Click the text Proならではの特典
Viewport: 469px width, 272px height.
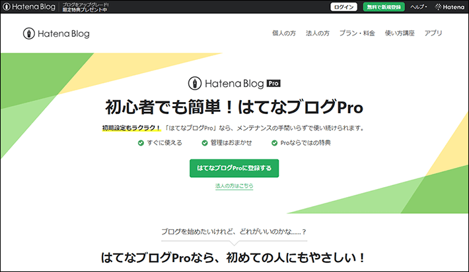[305, 143]
